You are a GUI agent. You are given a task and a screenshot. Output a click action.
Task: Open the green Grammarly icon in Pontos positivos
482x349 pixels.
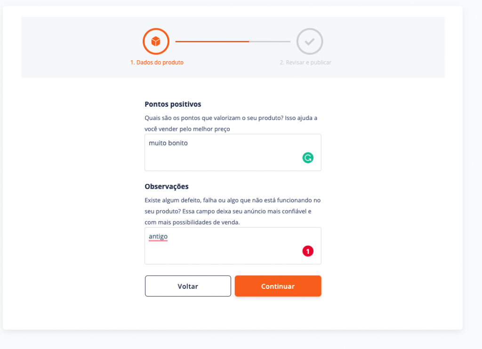308,158
